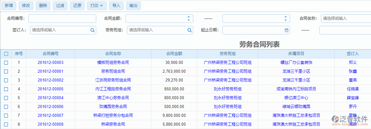Viewport: 371px width, 129px height.
Task: Click the 导入 button
Action: pyautogui.click(x=116, y=5)
